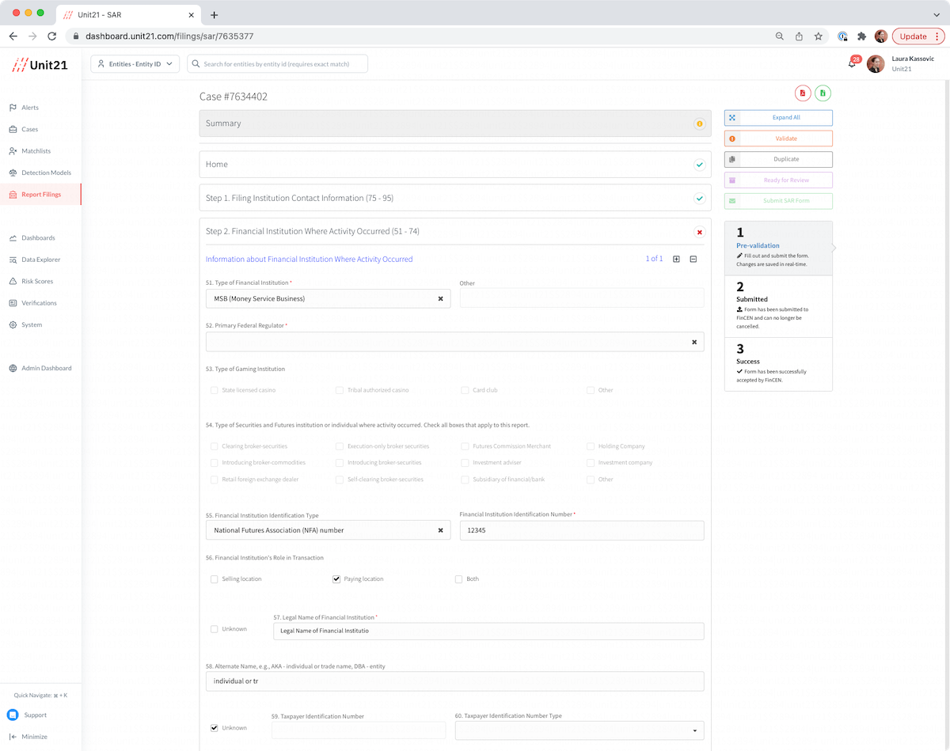Click the red PDF export icon
This screenshot has height=751, width=950.
click(803, 93)
